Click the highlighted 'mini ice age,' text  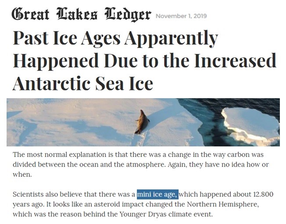coord(157,194)
